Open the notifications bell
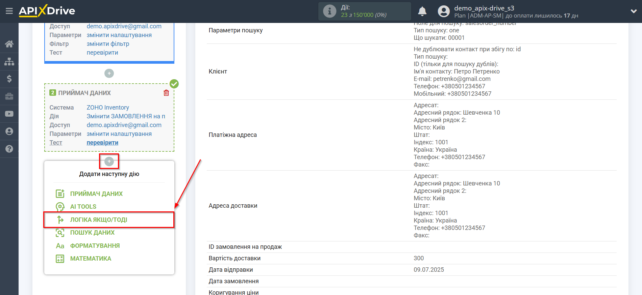This screenshot has width=642, height=295. pyautogui.click(x=422, y=11)
